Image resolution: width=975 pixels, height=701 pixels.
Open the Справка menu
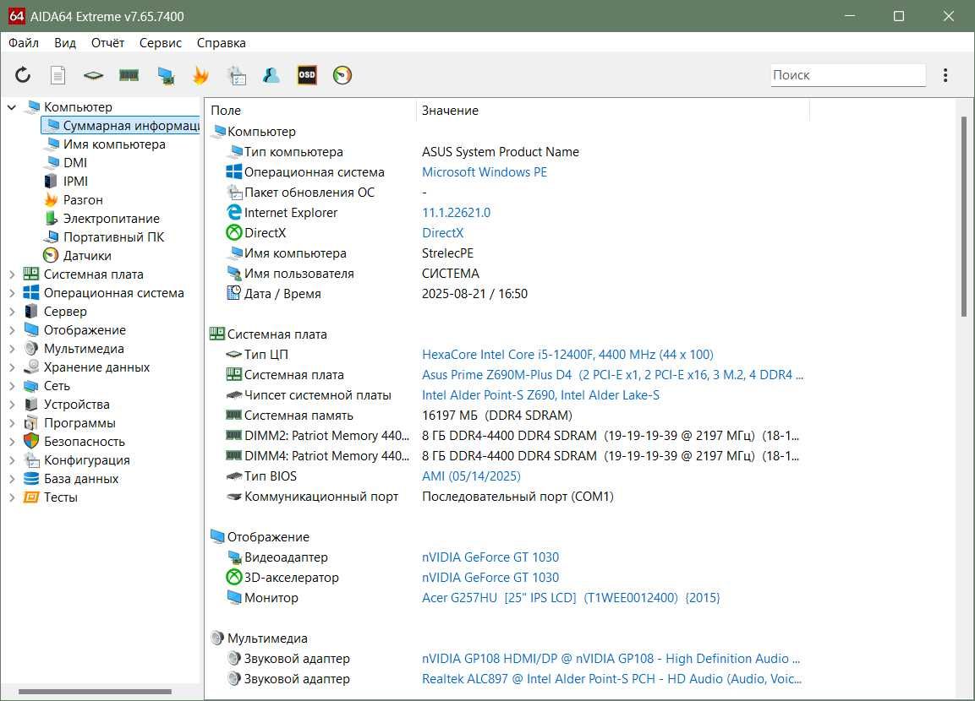tap(222, 43)
